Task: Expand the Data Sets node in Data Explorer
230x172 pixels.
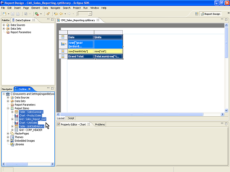Action: (4, 29)
